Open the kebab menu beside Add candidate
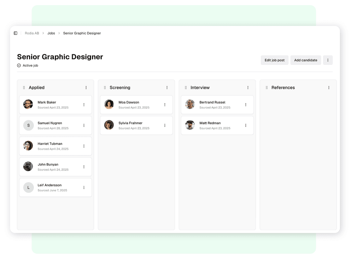This screenshot has width=350, height=259. tap(328, 60)
